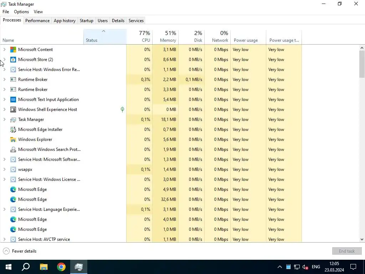Screen dimensions: 365x274
Task: Sort by the Power usage column header
Action: (x=248, y=37)
